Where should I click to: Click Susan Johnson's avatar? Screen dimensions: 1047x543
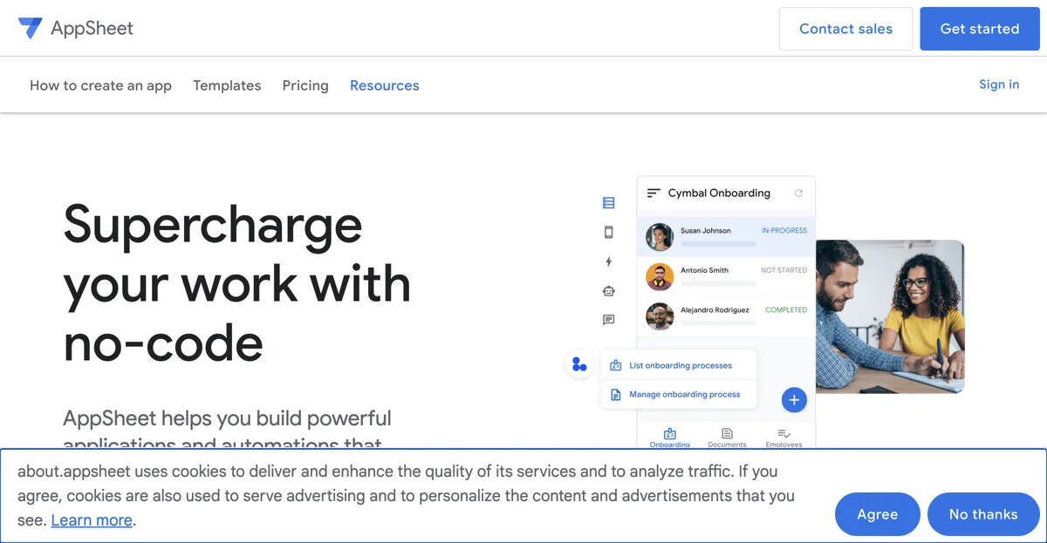tap(660, 236)
